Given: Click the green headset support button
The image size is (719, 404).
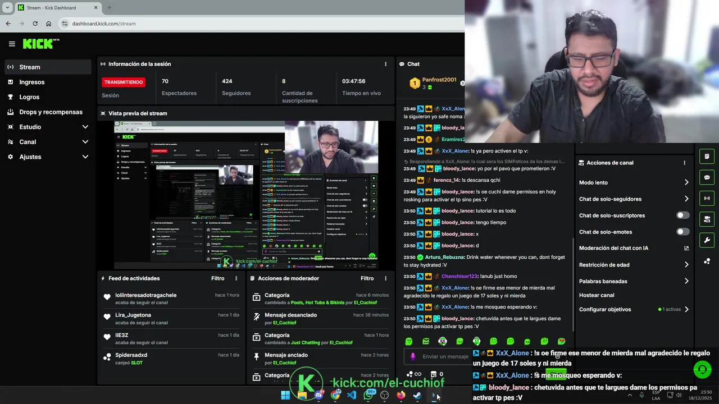Looking at the screenshot, I should point(702,369).
